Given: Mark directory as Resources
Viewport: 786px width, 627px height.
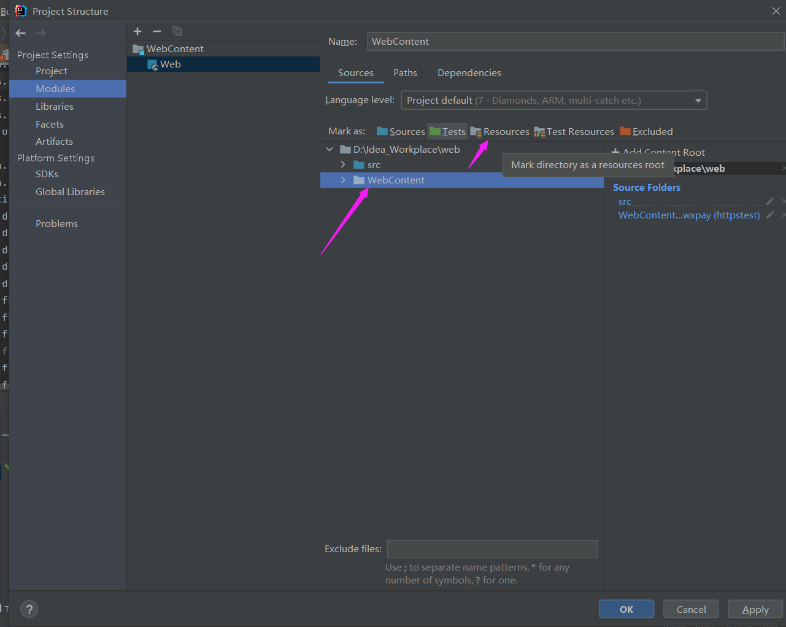Looking at the screenshot, I should (499, 131).
